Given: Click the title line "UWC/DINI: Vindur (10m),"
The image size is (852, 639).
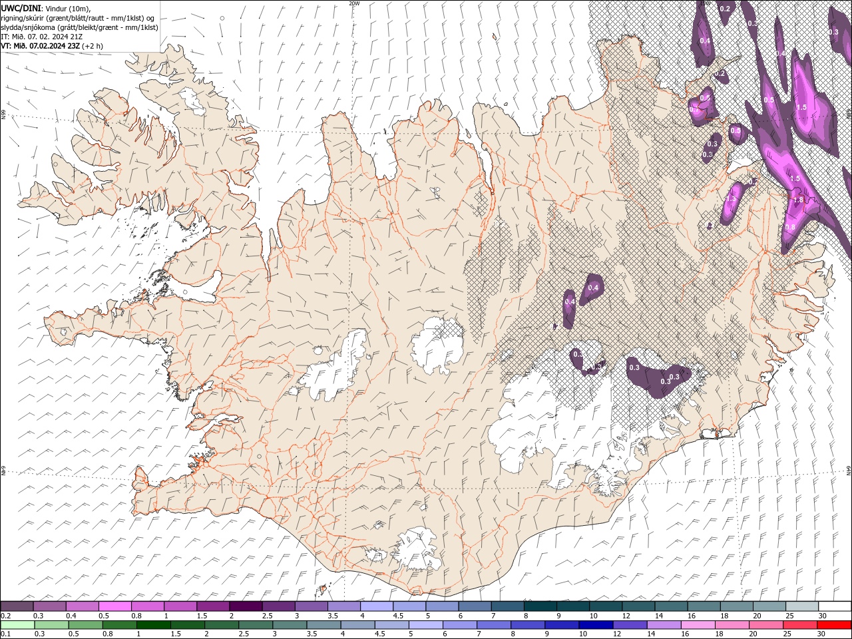Looking at the screenshot, I should (46, 8).
